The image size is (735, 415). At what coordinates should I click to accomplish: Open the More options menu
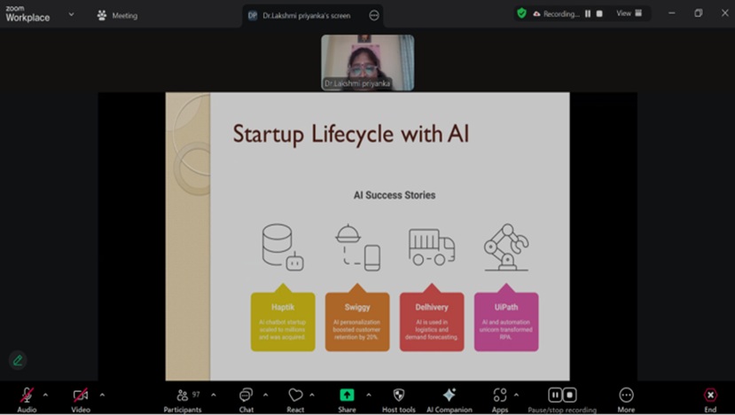coord(626,395)
